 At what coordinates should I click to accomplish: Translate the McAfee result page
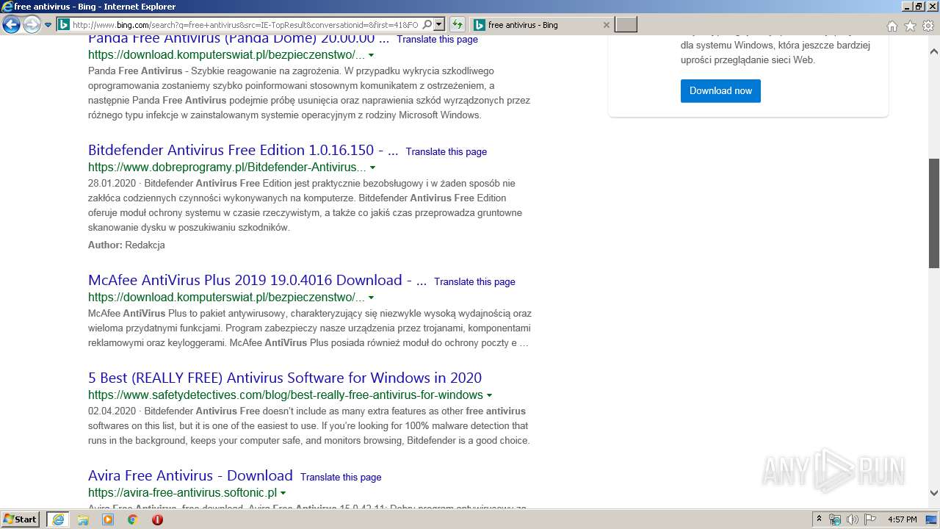[x=474, y=282]
